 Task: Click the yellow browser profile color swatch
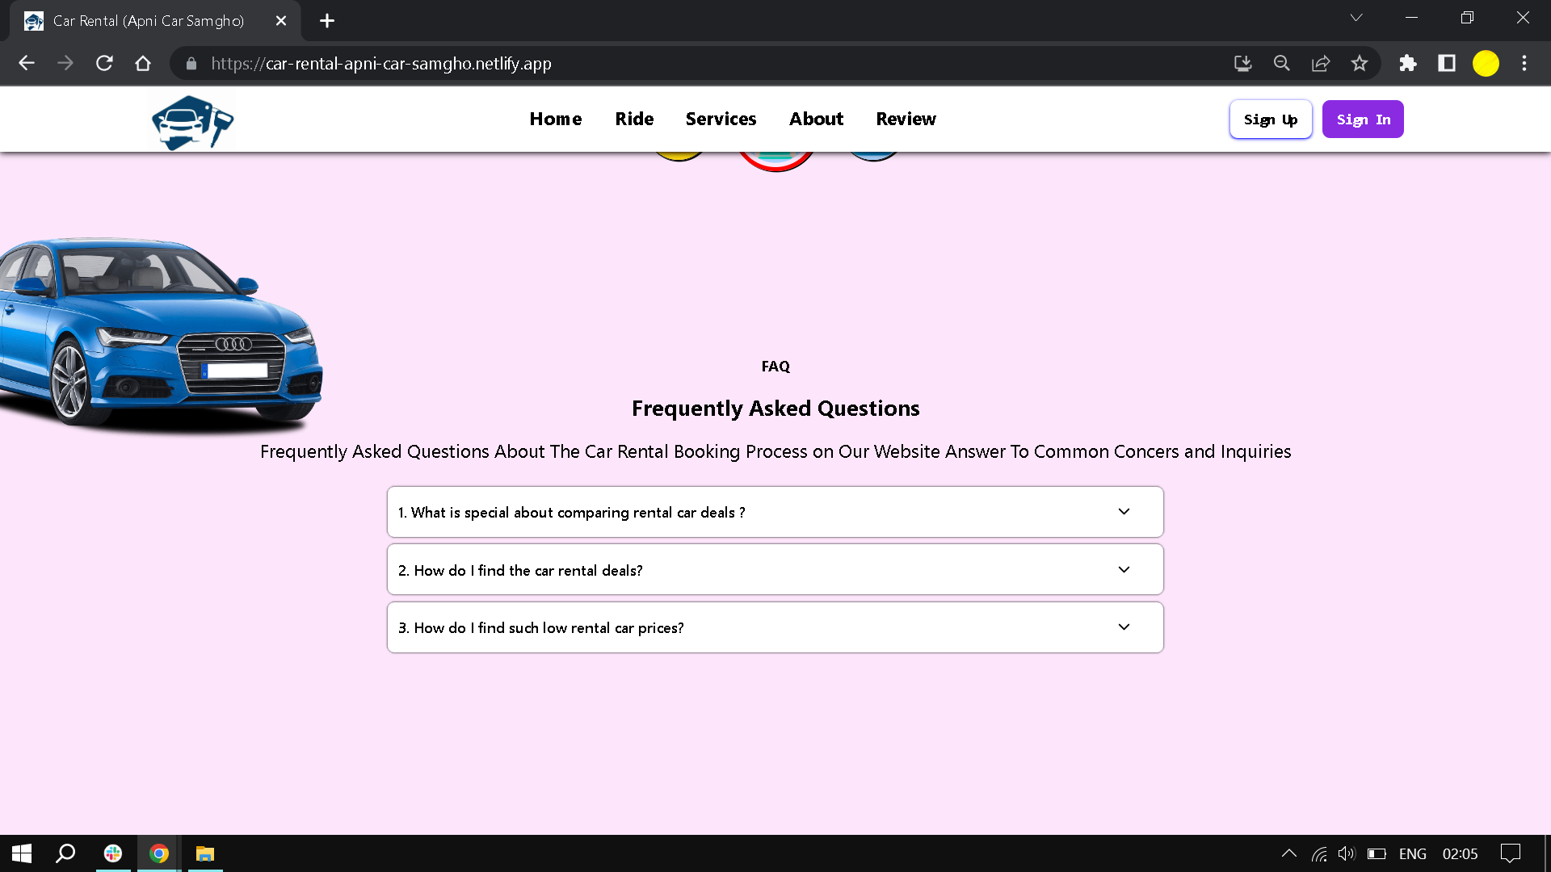point(1486,63)
